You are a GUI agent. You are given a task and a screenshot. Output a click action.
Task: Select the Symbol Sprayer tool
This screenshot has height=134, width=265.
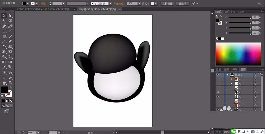(4, 73)
